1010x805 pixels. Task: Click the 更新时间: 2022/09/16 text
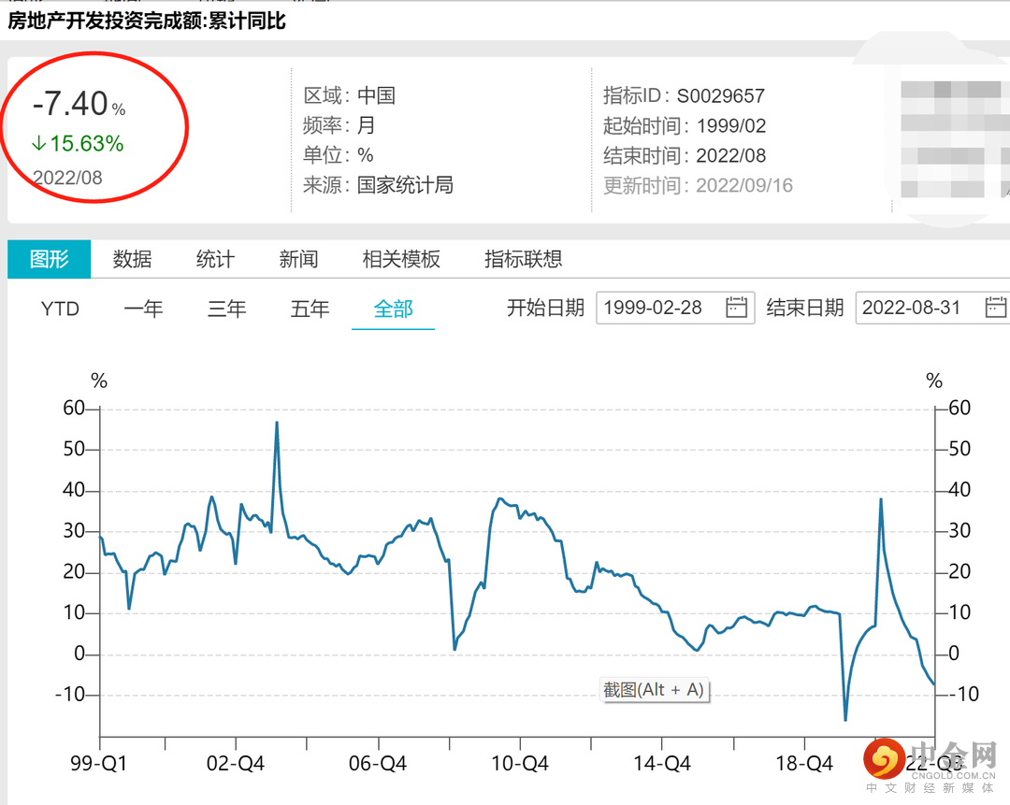(698, 185)
